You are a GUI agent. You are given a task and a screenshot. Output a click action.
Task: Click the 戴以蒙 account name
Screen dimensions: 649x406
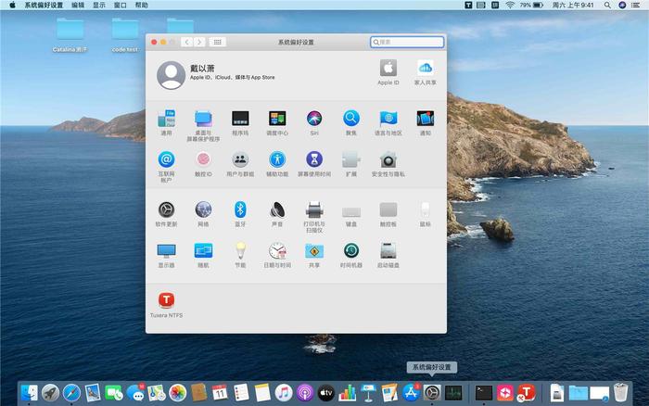(202, 69)
